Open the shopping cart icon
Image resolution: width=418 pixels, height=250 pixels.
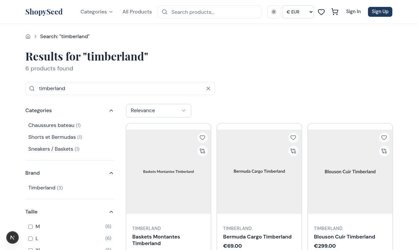335,12
